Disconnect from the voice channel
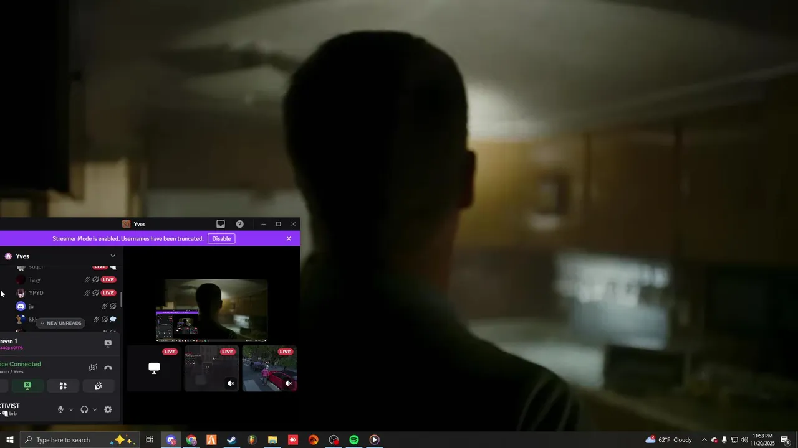Viewport: 798px width, 448px height. 108,368
